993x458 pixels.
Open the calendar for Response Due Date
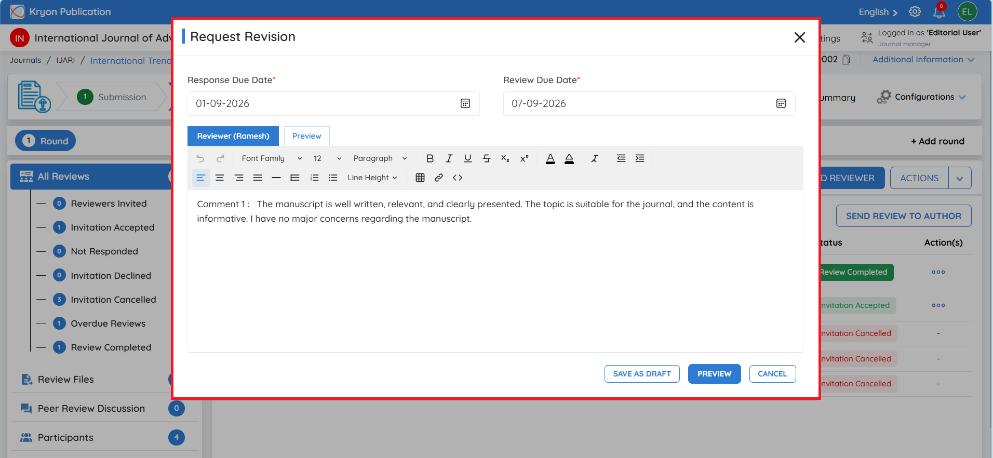pyautogui.click(x=465, y=103)
